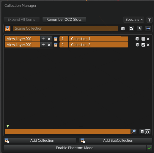Toggle selectability arrow for Scene Collection
Viewport: 154px width, 153px height.
click(140, 28)
